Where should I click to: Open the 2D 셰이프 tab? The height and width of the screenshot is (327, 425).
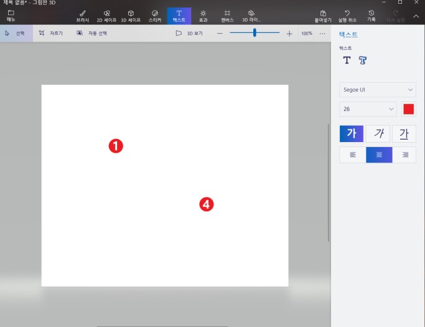[x=106, y=16]
